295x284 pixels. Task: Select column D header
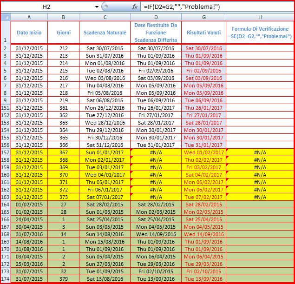[x=156, y=17]
